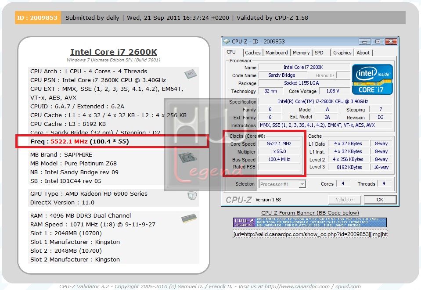This screenshot has height=290, width=421.
Task: Switch to the CPU tab
Action: [231, 52]
